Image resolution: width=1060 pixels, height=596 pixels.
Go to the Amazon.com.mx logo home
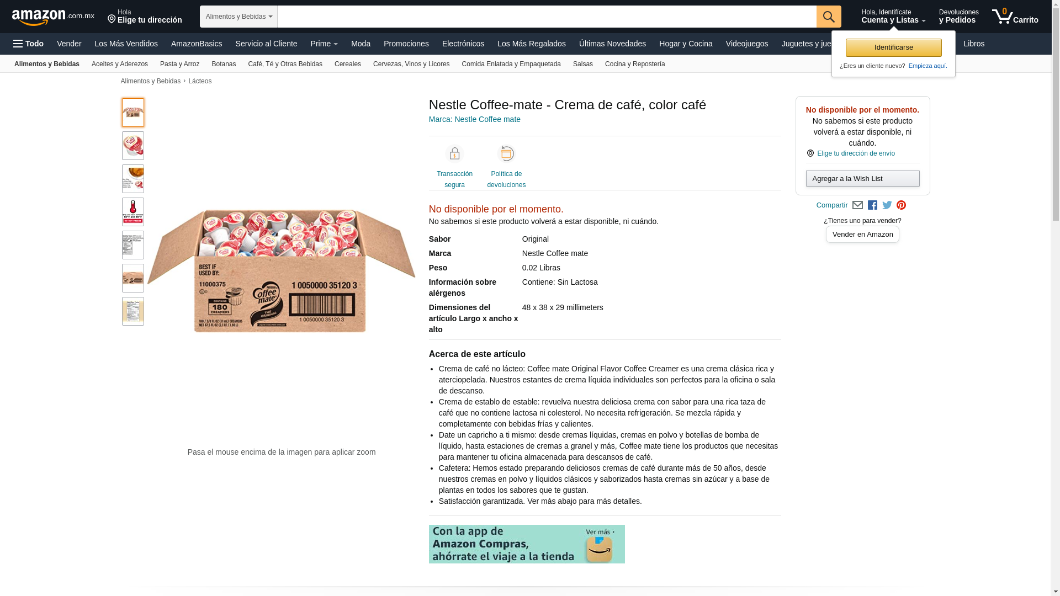pos(53,17)
